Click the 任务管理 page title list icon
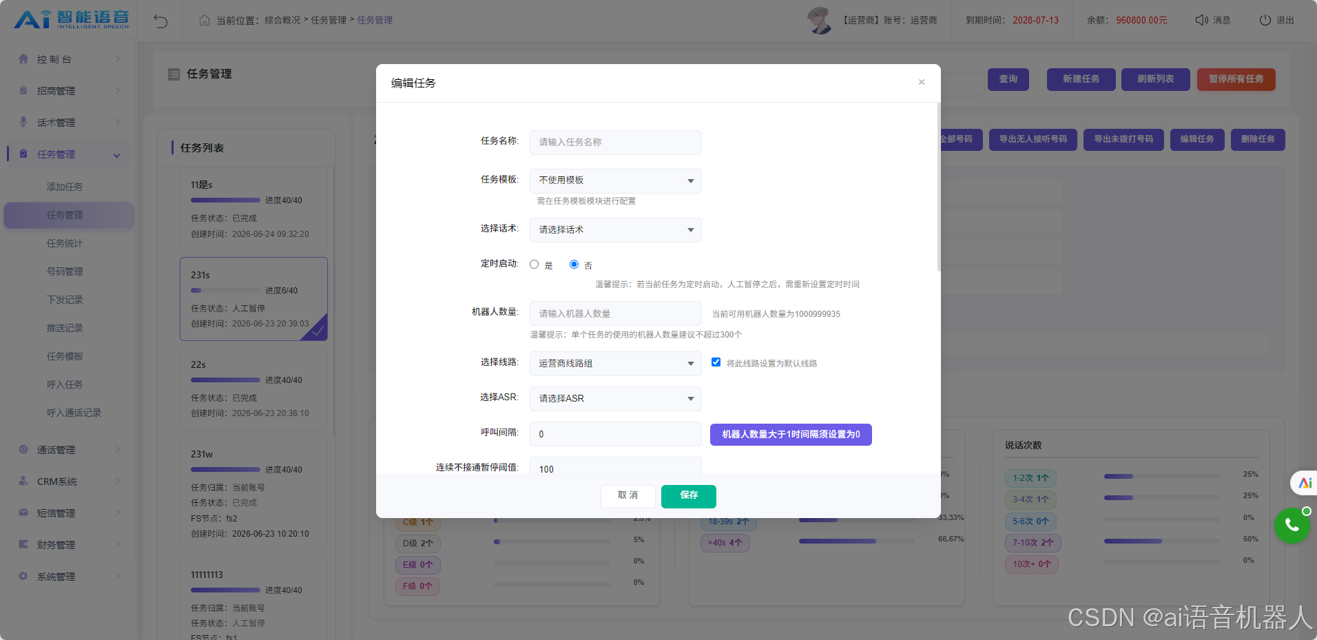Screen dimensions: 1317x640 [x=174, y=74]
